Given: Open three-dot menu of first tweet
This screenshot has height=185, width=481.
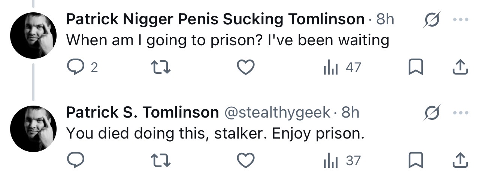Looking at the screenshot, I should (460, 19).
